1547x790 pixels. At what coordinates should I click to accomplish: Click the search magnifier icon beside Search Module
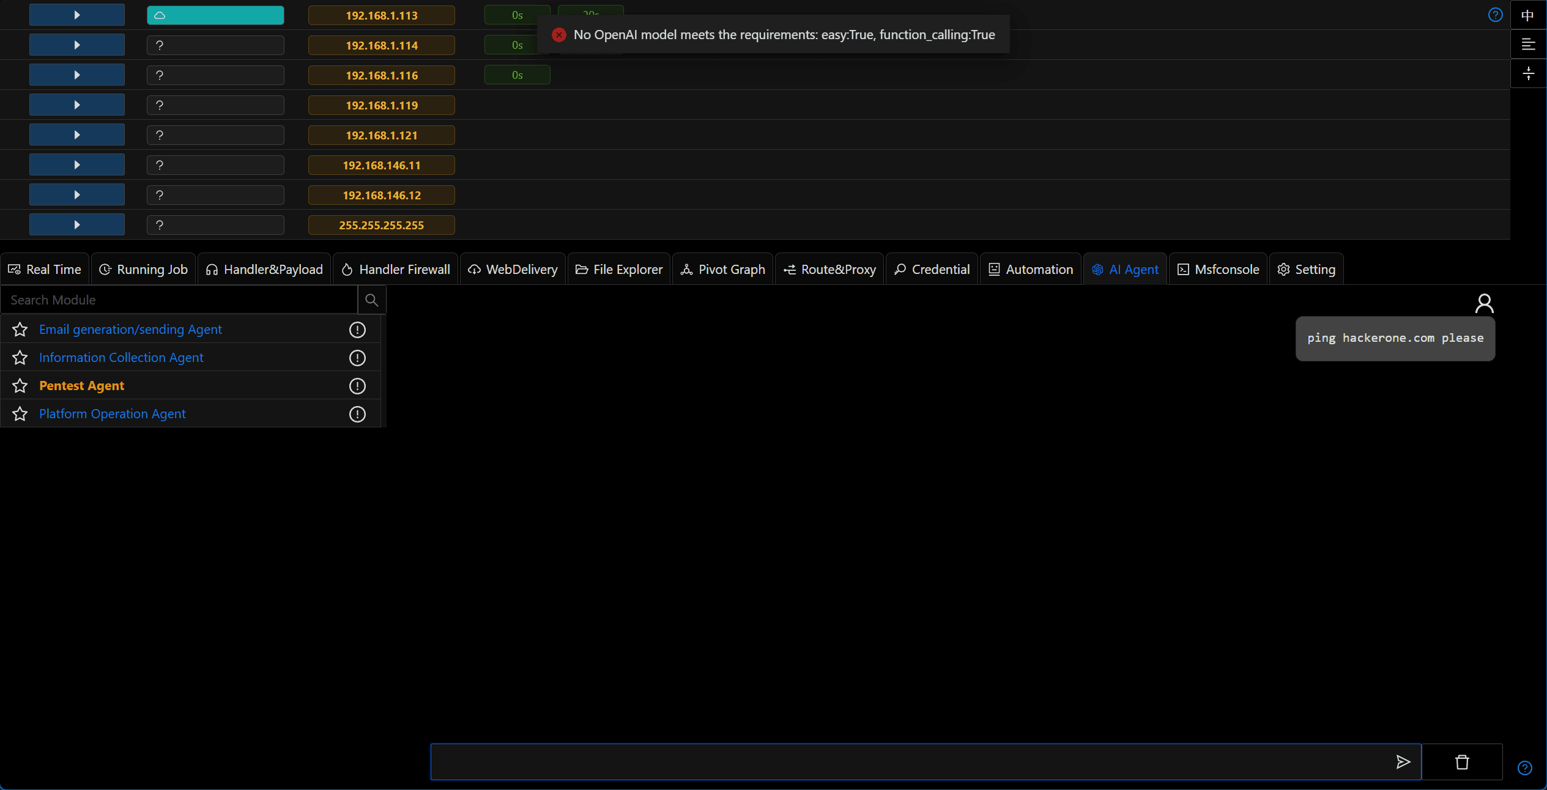pyautogui.click(x=371, y=300)
